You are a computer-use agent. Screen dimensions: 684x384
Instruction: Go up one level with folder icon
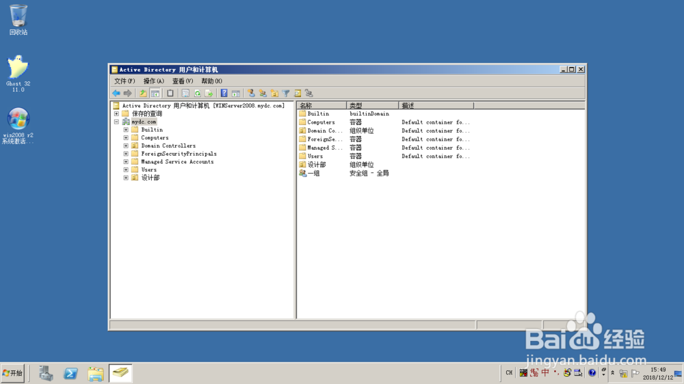[143, 94]
